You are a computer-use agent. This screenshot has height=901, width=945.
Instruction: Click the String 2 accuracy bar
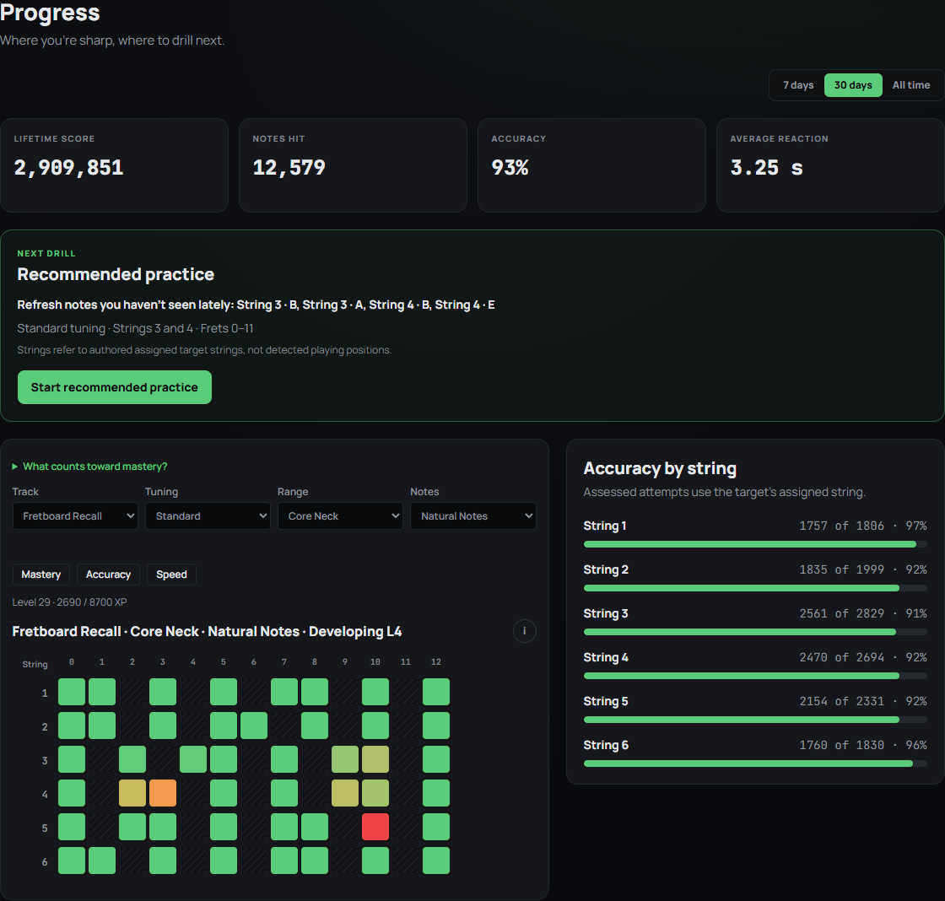pyautogui.click(x=755, y=588)
